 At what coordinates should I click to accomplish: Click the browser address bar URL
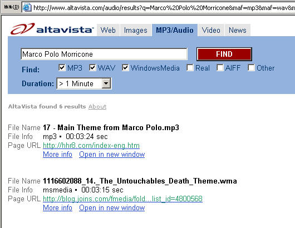pos(164,8)
